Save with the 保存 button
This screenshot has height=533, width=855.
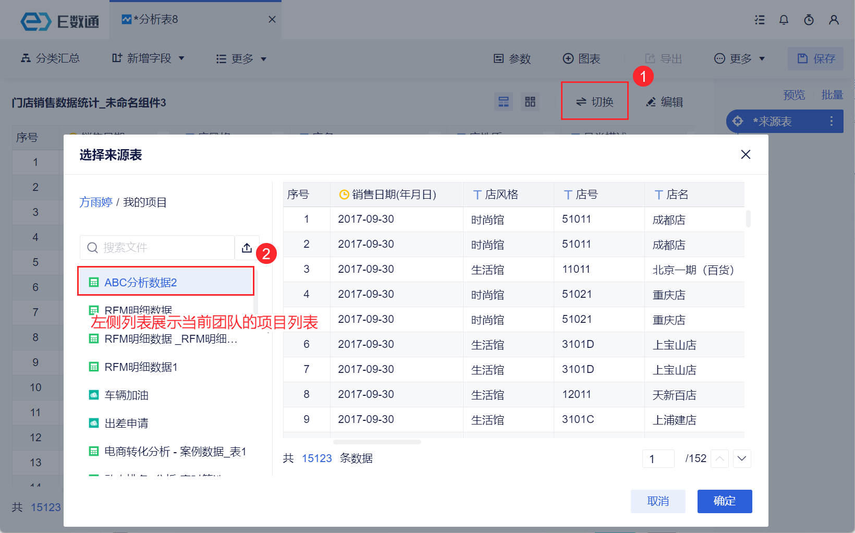point(816,58)
